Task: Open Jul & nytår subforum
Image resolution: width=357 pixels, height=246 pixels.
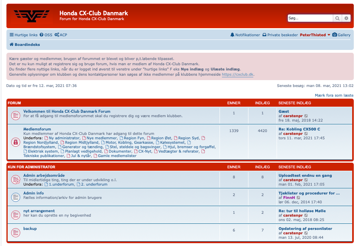Action: click(81, 156)
